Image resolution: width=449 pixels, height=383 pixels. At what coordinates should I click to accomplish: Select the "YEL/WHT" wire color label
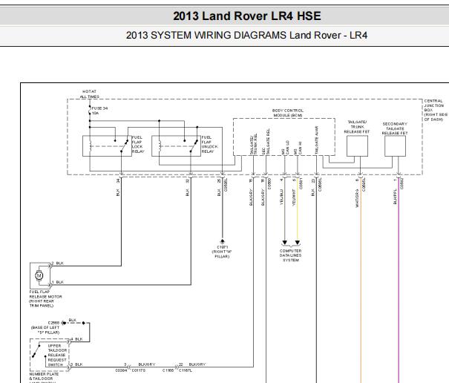click(x=293, y=197)
